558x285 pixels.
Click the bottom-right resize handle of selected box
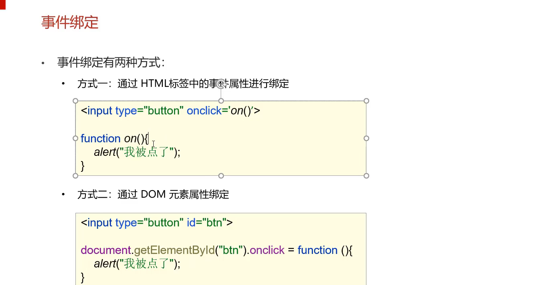tap(366, 176)
